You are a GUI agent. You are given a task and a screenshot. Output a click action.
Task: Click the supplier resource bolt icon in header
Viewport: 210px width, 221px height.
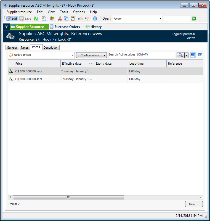pos(10,36)
